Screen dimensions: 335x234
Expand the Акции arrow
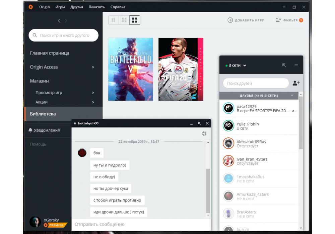[x=93, y=102]
